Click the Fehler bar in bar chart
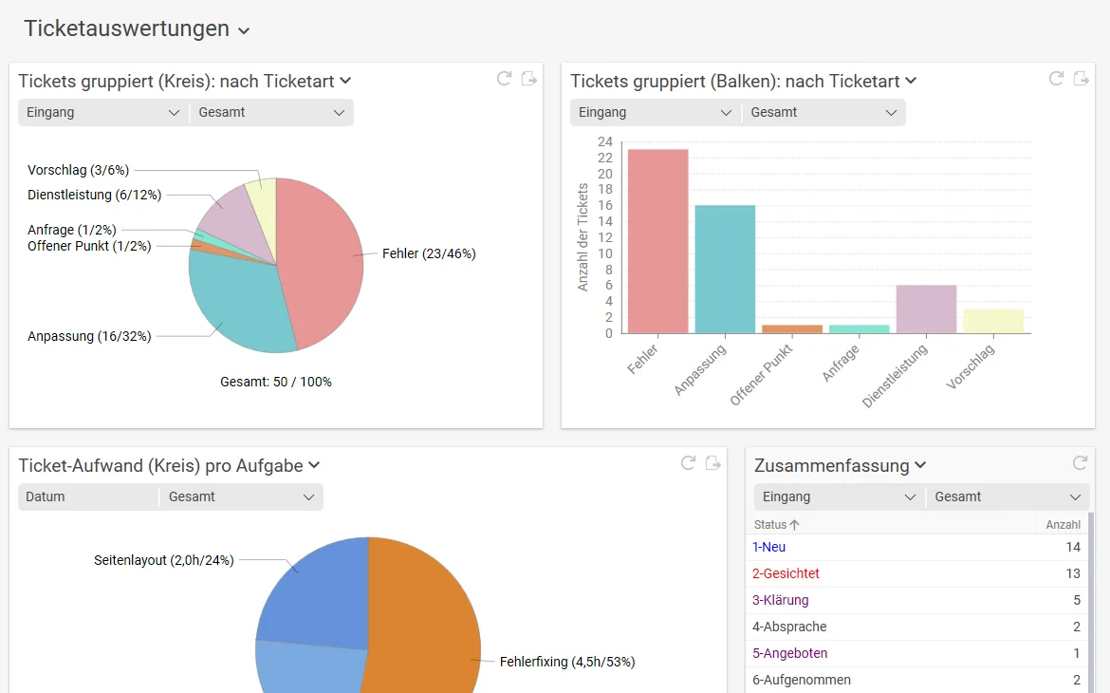The height and width of the screenshot is (693, 1110). [657, 241]
